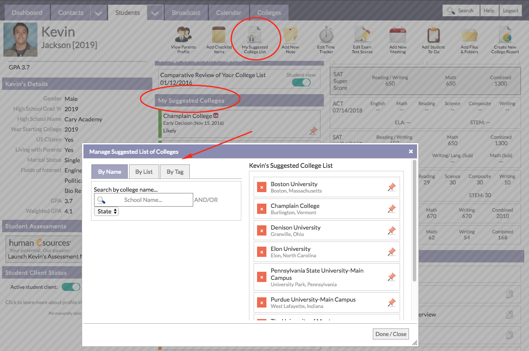Click the Logout button
This screenshot has width=529, height=351.
[511, 11]
